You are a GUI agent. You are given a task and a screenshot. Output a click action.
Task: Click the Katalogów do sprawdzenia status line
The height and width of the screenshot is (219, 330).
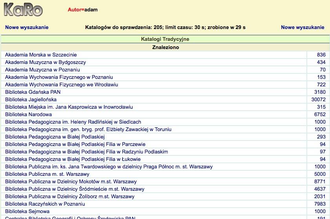point(165,27)
